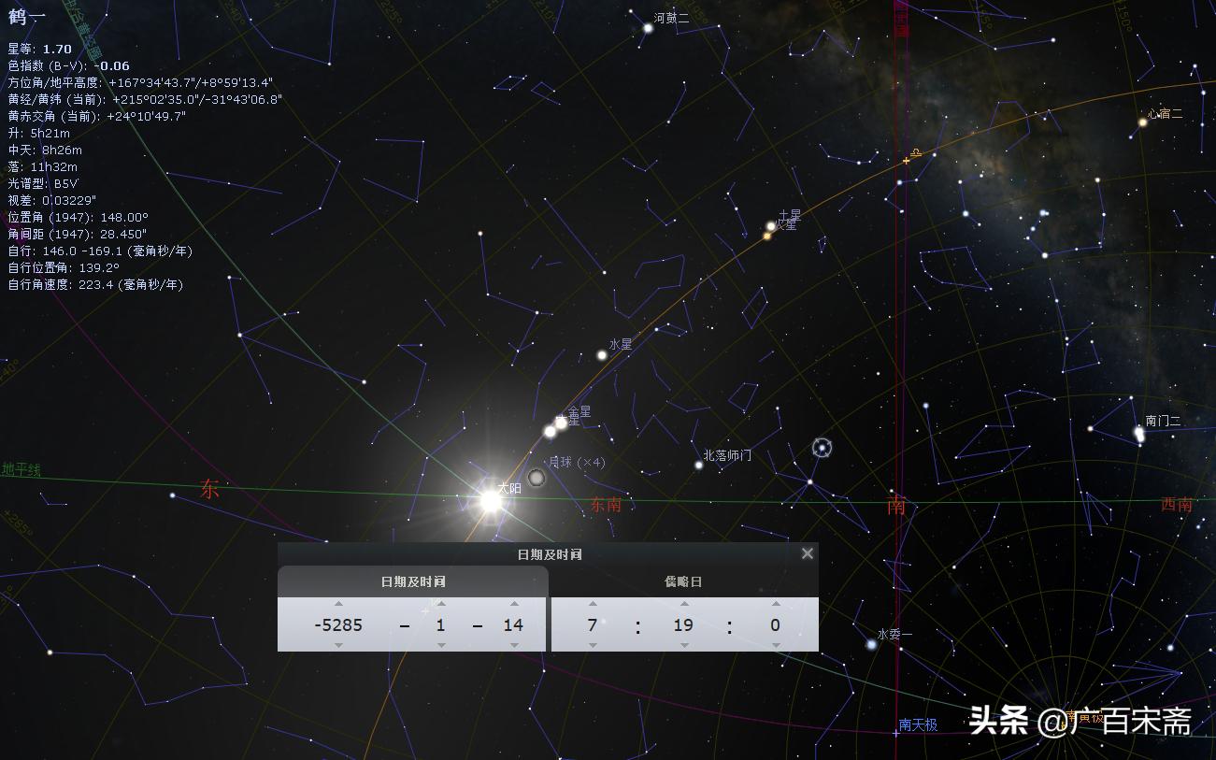This screenshot has width=1216, height=760.
Task: Decrease the year with down arrow
Action: point(338,645)
